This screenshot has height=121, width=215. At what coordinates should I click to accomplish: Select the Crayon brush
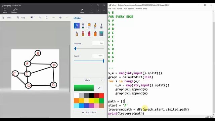89,34
